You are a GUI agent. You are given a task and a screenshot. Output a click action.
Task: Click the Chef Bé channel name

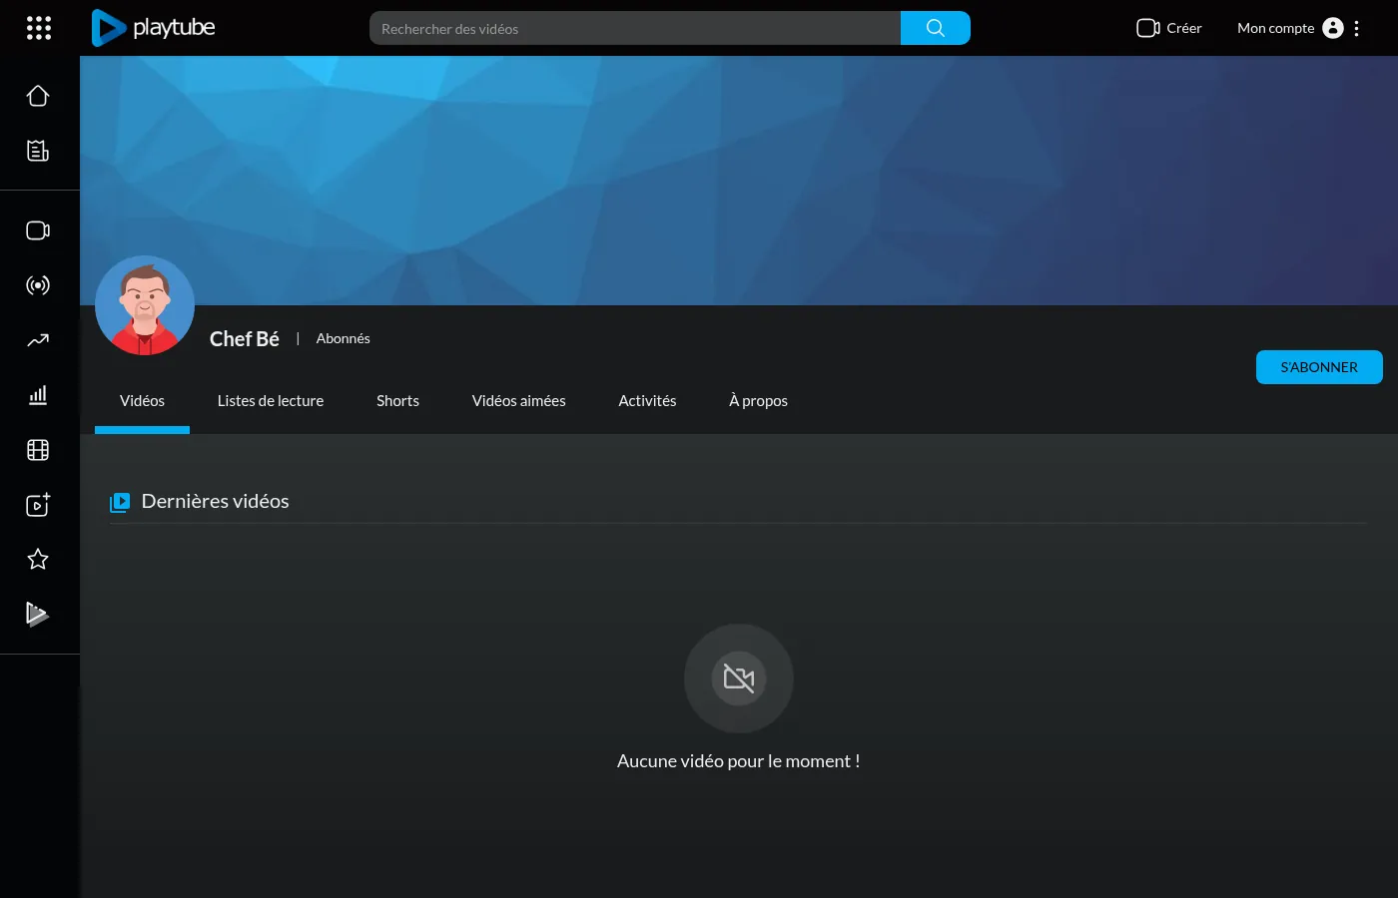(245, 339)
